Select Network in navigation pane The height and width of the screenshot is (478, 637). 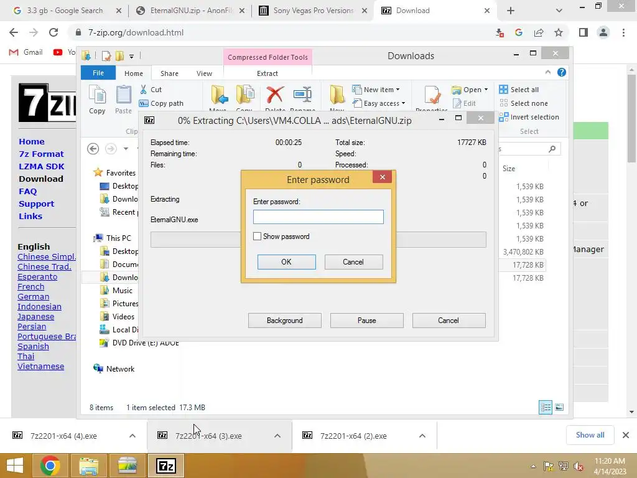click(x=114, y=368)
